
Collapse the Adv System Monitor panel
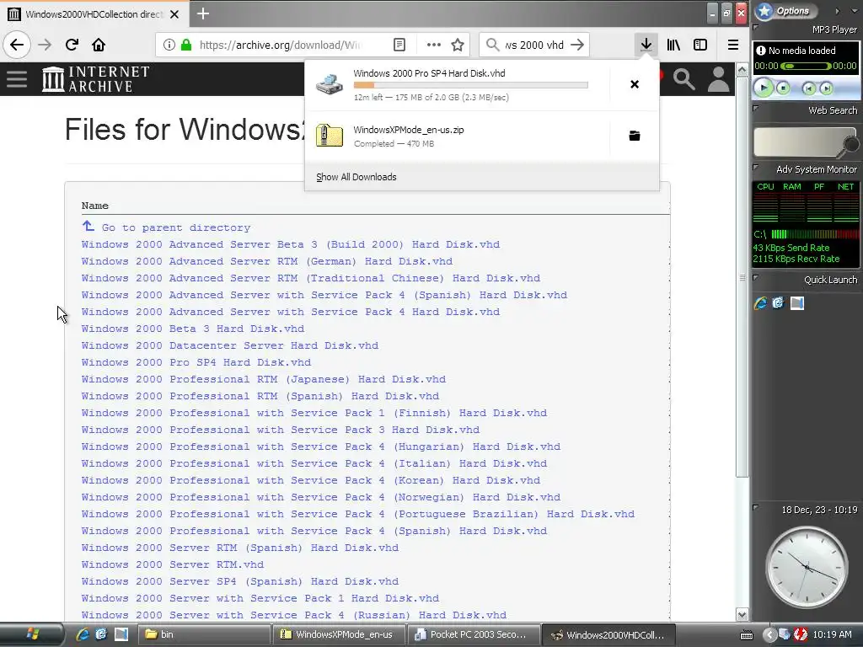[x=756, y=168]
